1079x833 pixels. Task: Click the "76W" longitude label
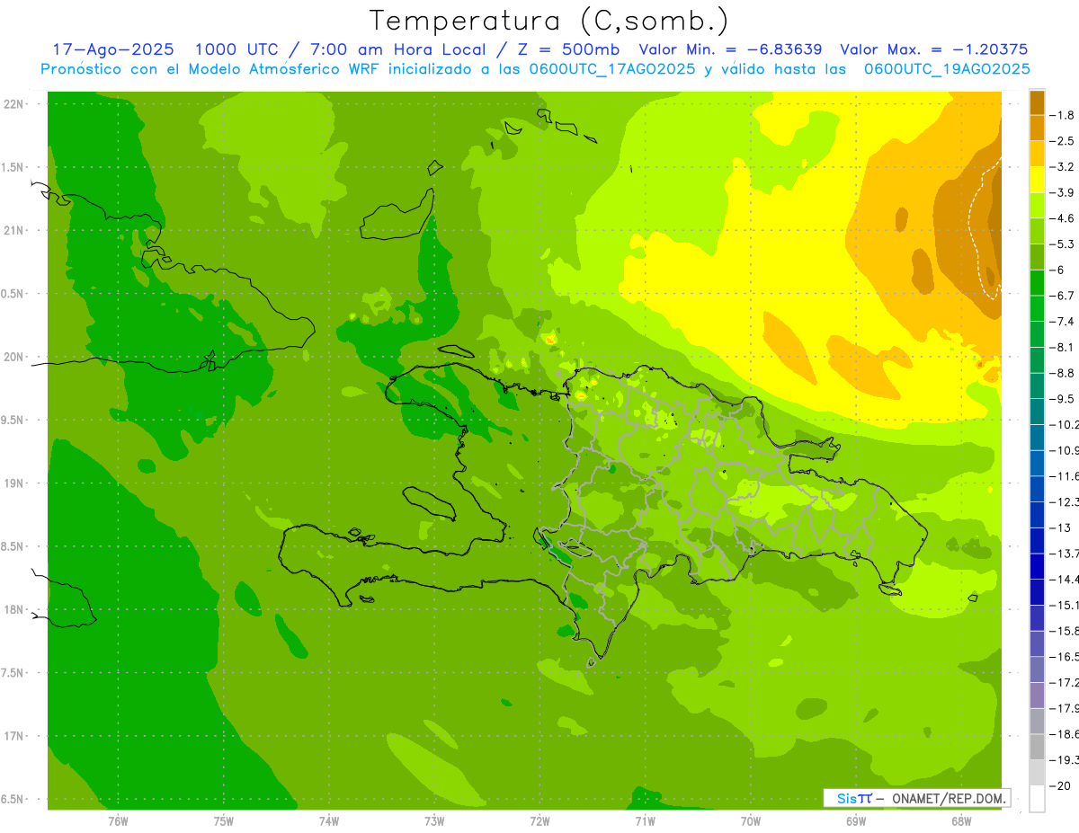118,820
